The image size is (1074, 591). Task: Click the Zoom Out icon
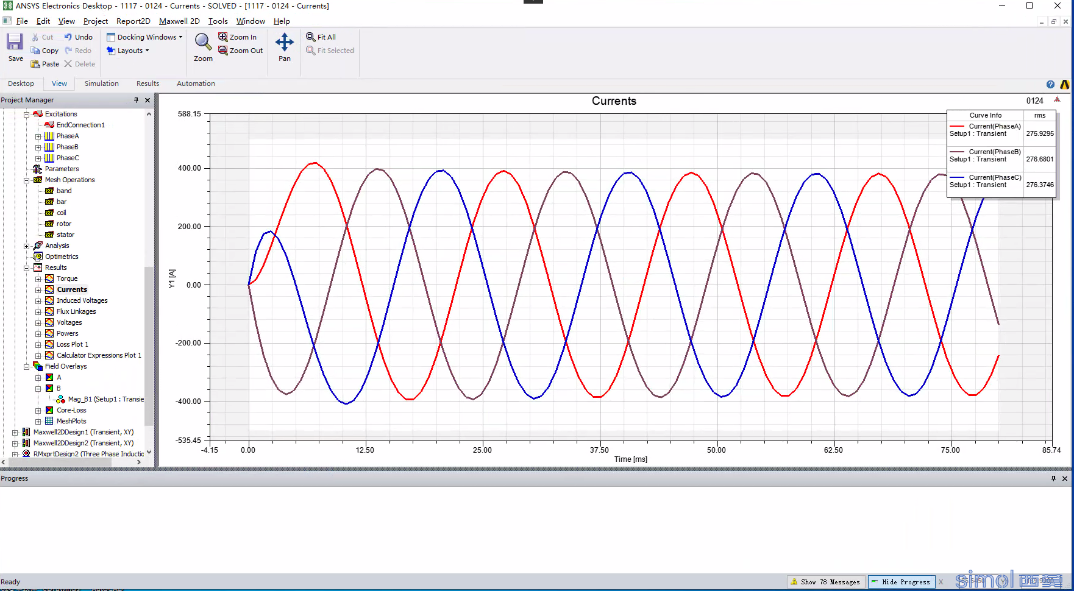[223, 51]
